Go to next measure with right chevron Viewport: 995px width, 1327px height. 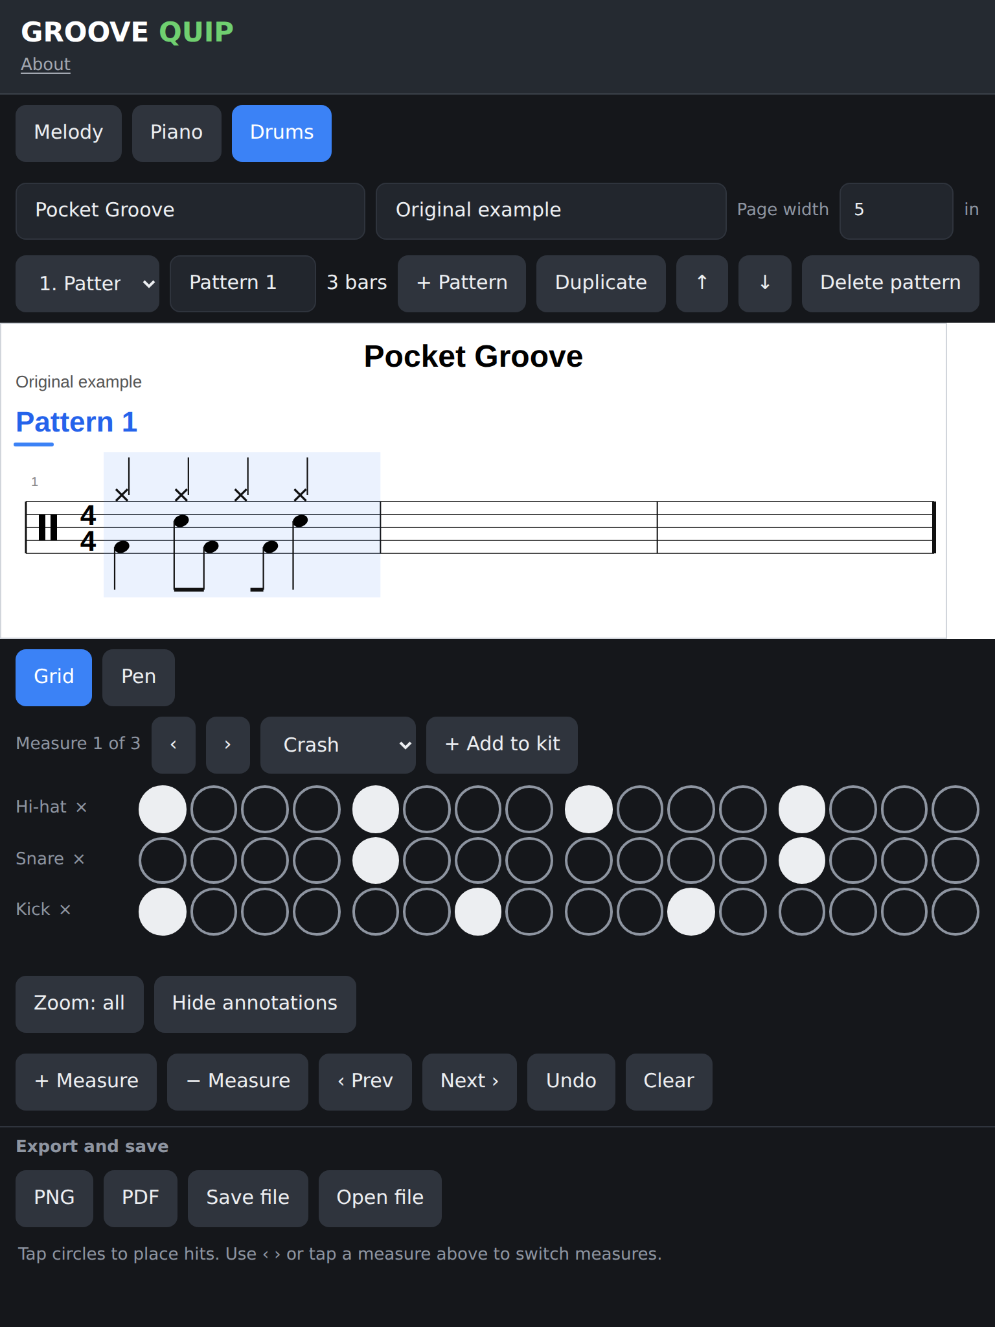tap(227, 744)
